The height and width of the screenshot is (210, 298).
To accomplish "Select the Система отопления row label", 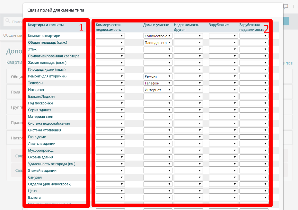I will (44, 130).
